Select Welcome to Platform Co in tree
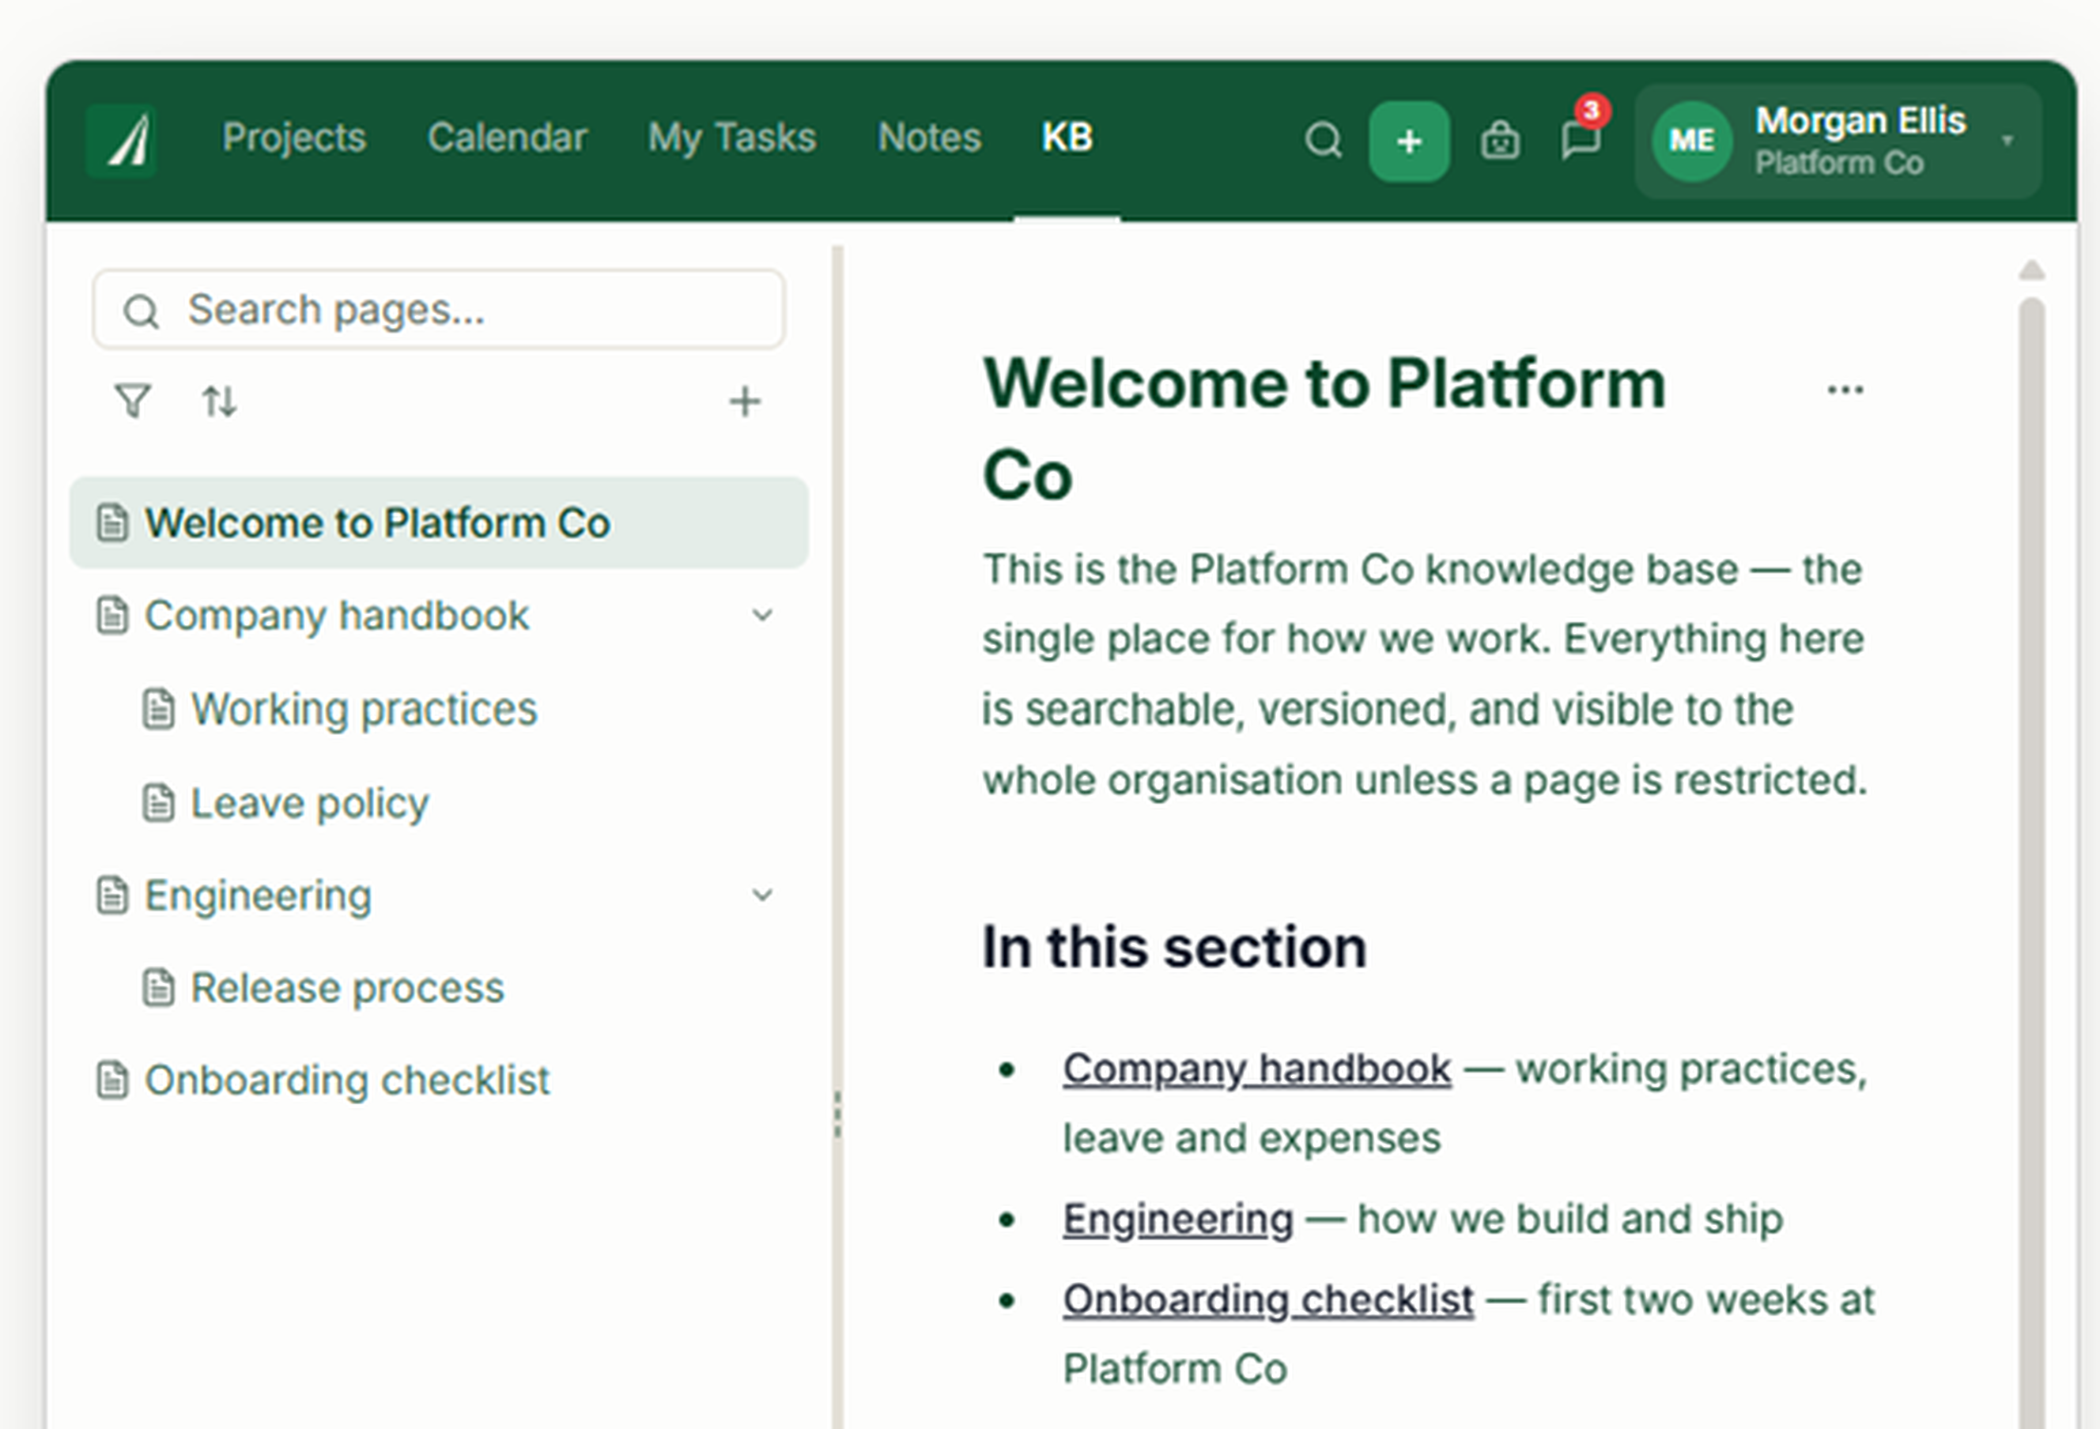 click(439, 523)
